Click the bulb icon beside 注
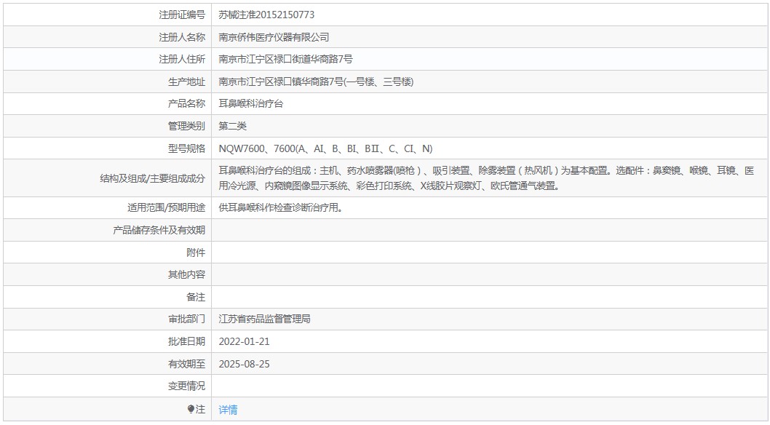Viewport: 770px width, 425px height. point(191,409)
